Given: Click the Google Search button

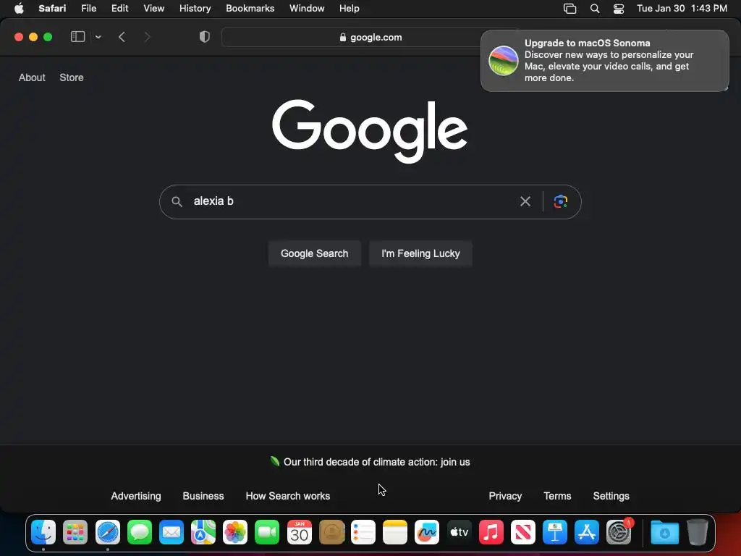Looking at the screenshot, I should click(x=314, y=253).
